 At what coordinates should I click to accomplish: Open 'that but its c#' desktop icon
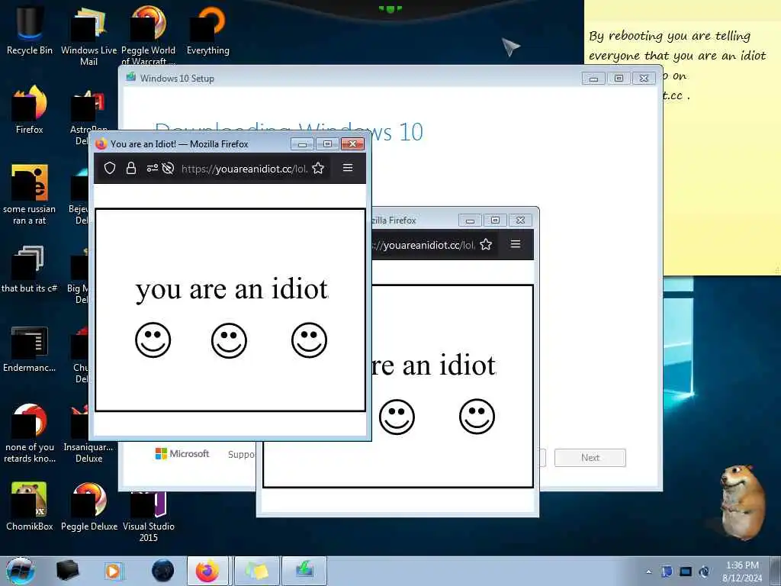pyautogui.click(x=30, y=269)
